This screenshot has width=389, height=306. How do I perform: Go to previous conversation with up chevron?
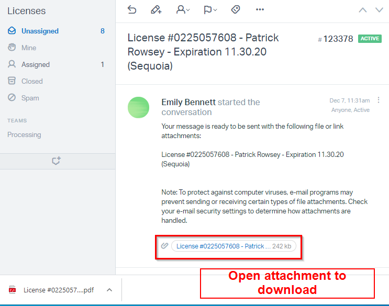click(363, 10)
